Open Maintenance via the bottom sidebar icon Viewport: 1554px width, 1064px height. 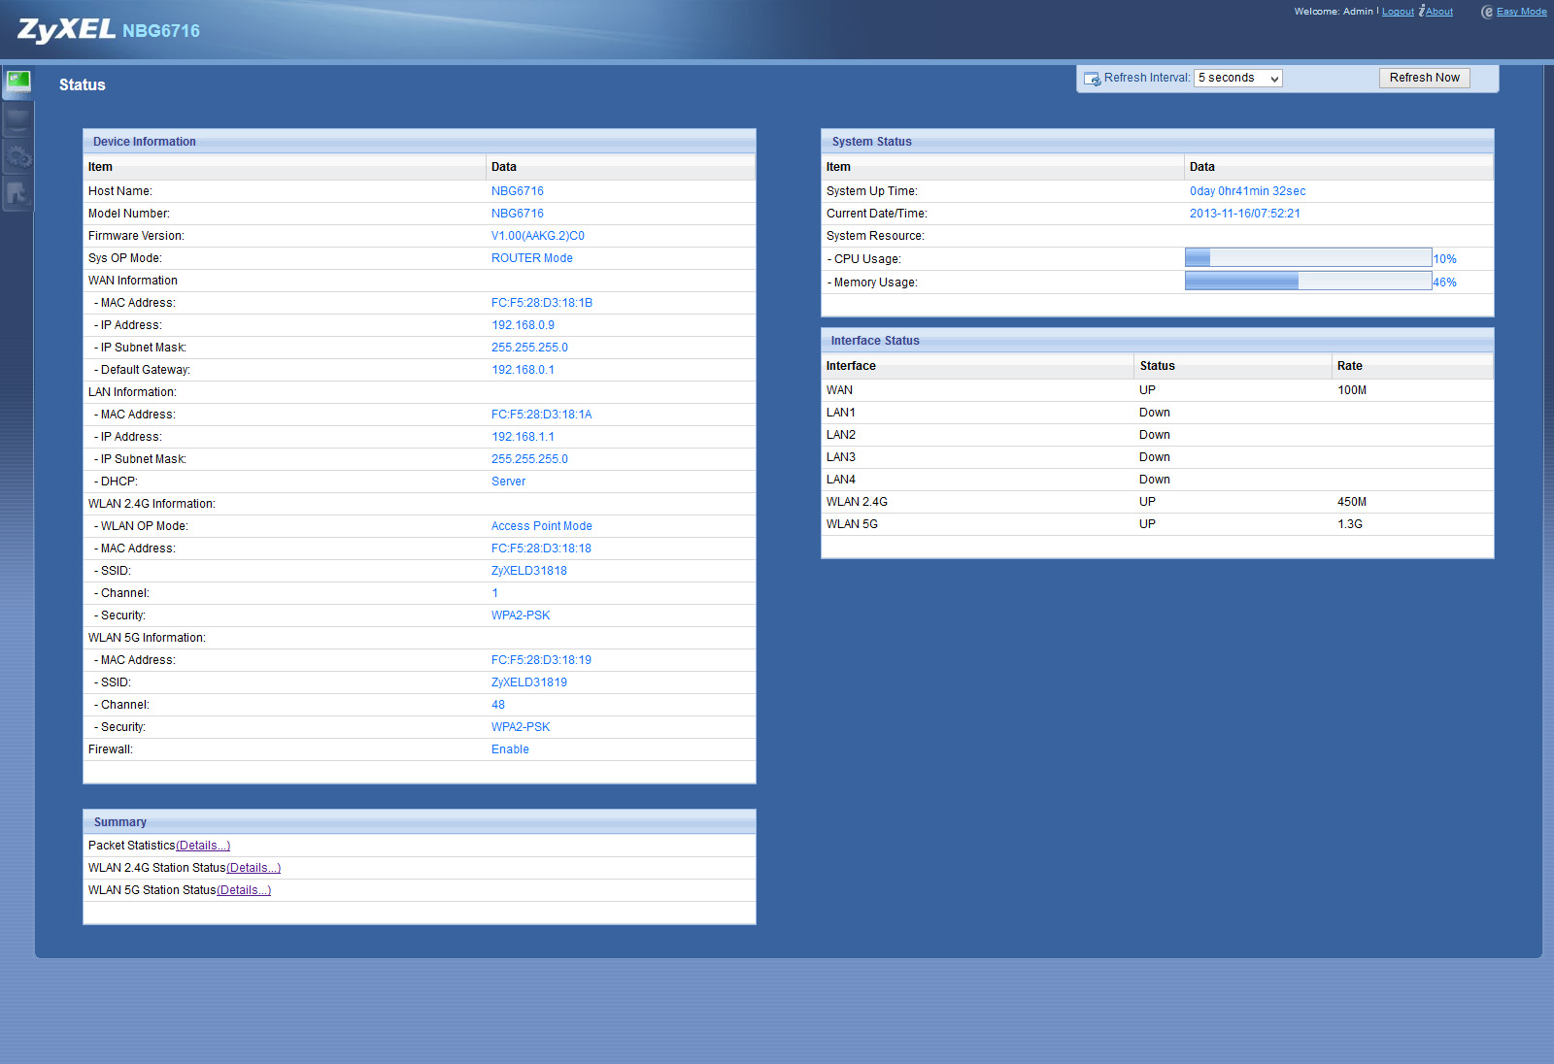[17, 193]
